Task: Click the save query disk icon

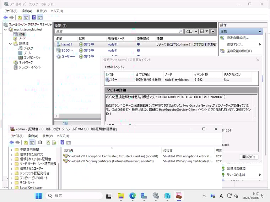Action: [x=202, y=32]
